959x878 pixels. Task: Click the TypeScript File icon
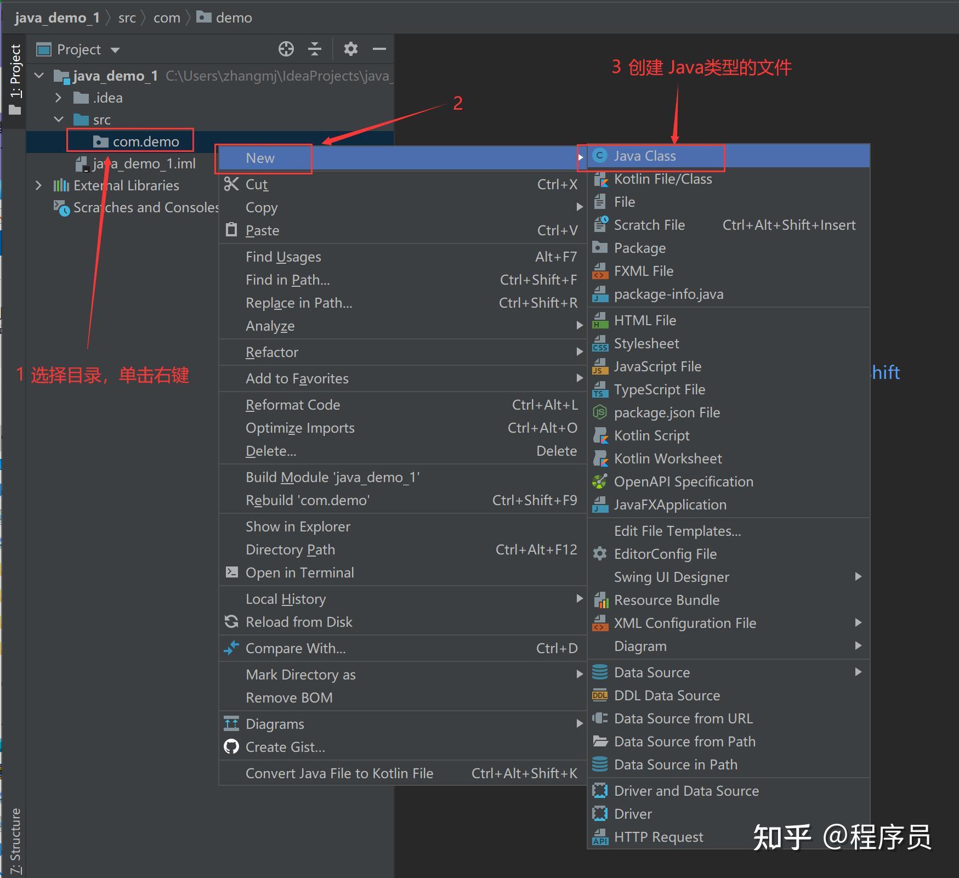[x=600, y=389]
